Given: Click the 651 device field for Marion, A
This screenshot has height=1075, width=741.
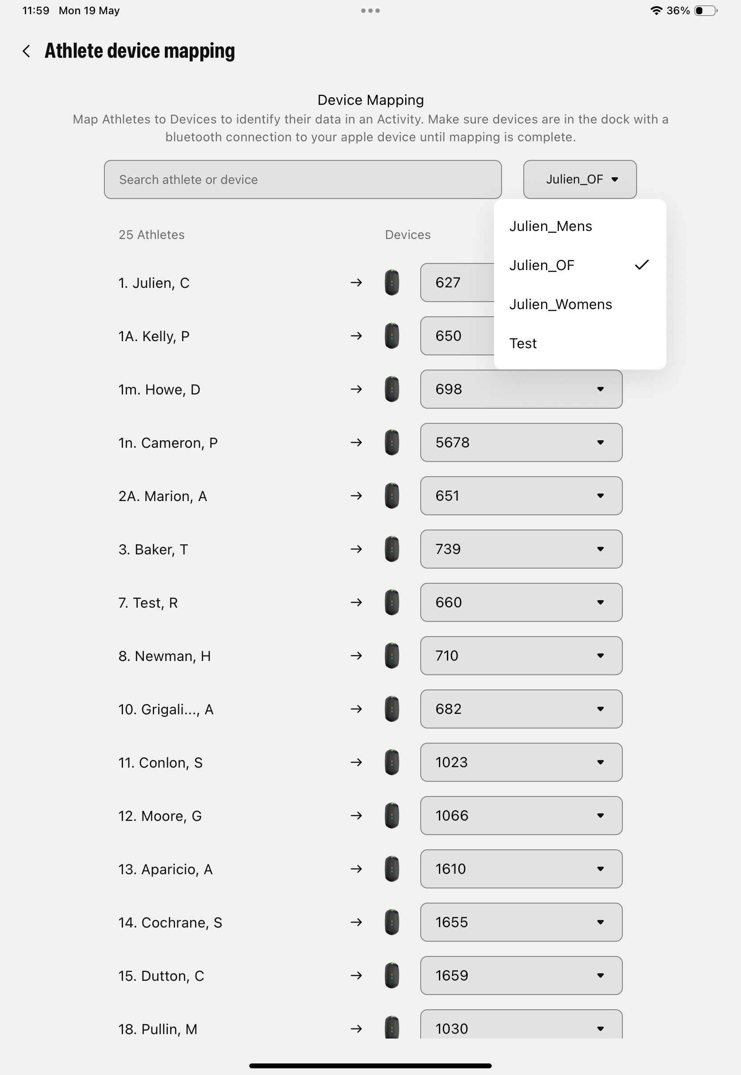Looking at the screenshot, I should [521, 496].
